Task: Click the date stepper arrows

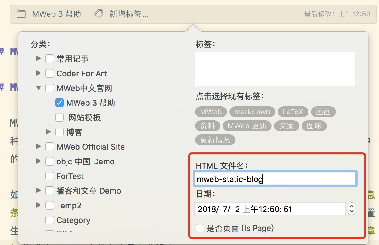Action: pos(352,209)
